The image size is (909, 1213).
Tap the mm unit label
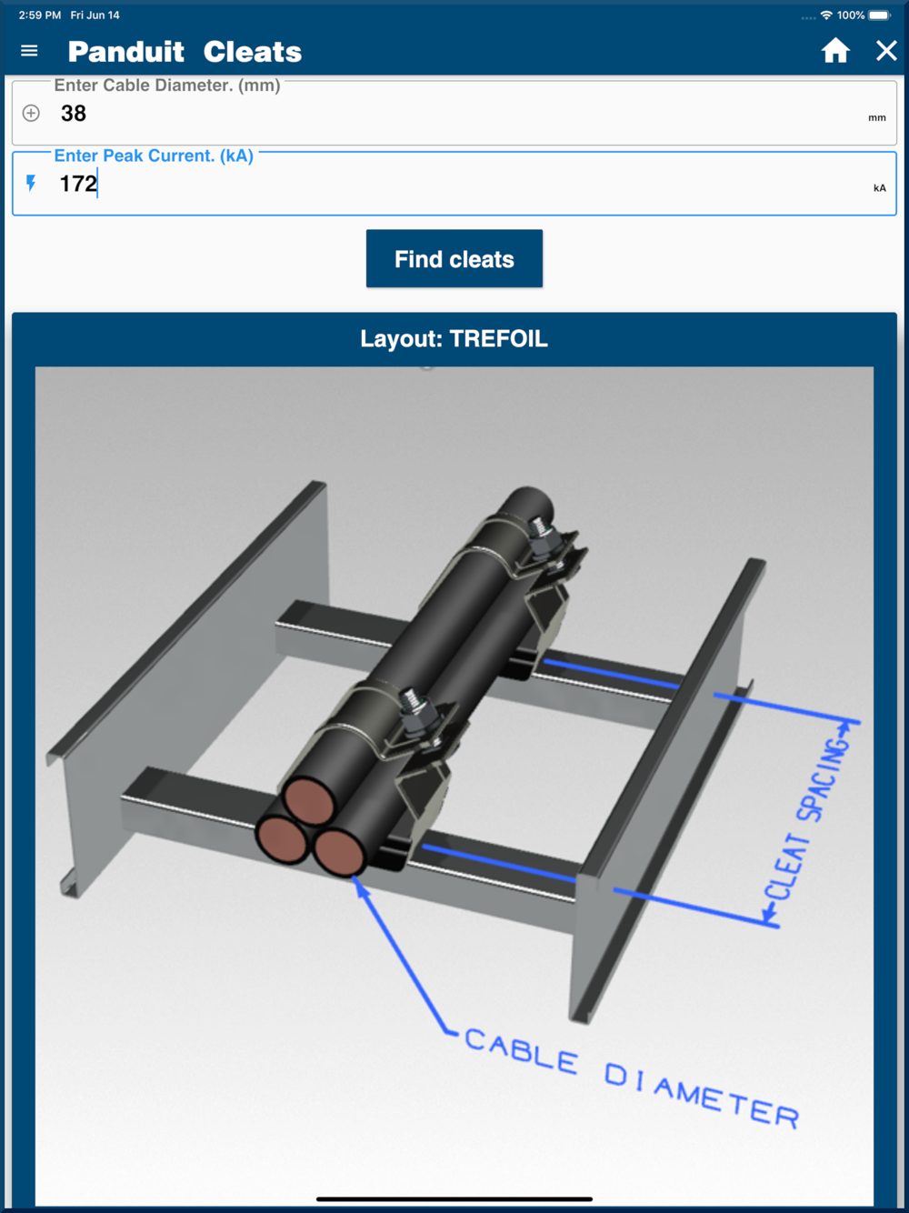pyautogui.click(x=877, y=117)
